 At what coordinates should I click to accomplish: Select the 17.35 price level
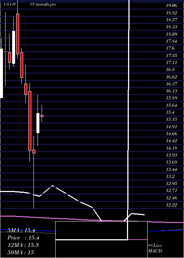[171, 56]
